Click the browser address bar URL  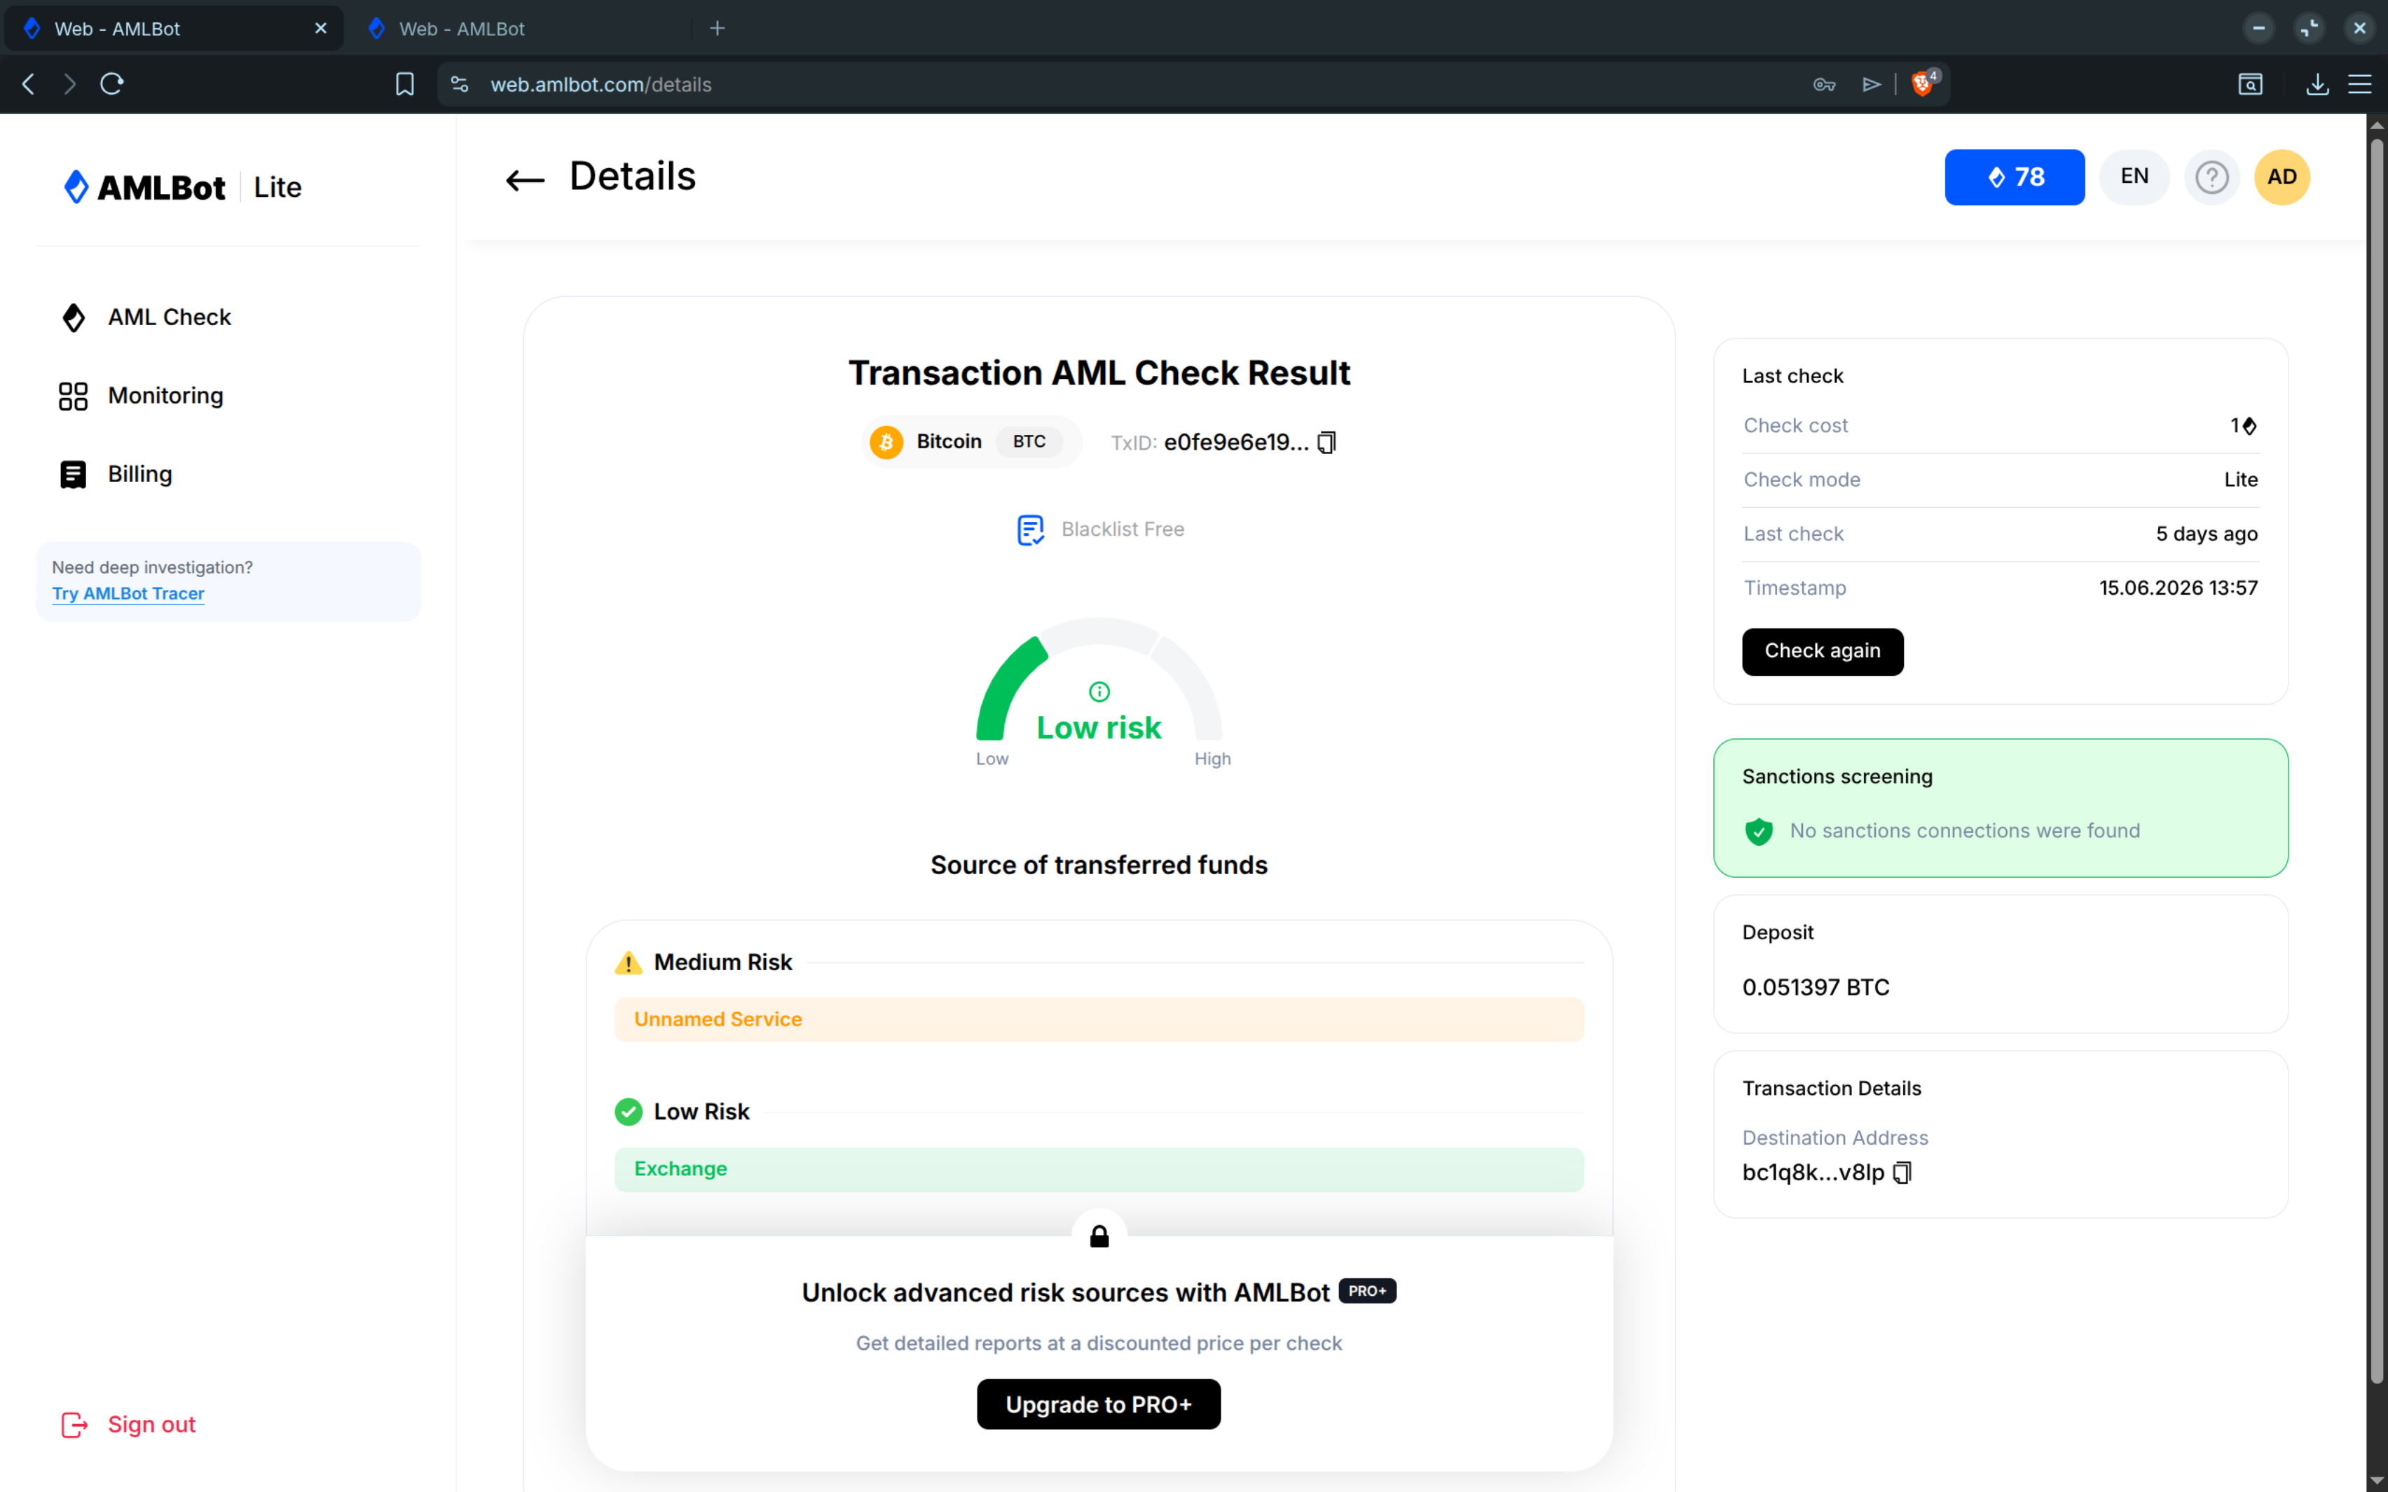[601, 85]
